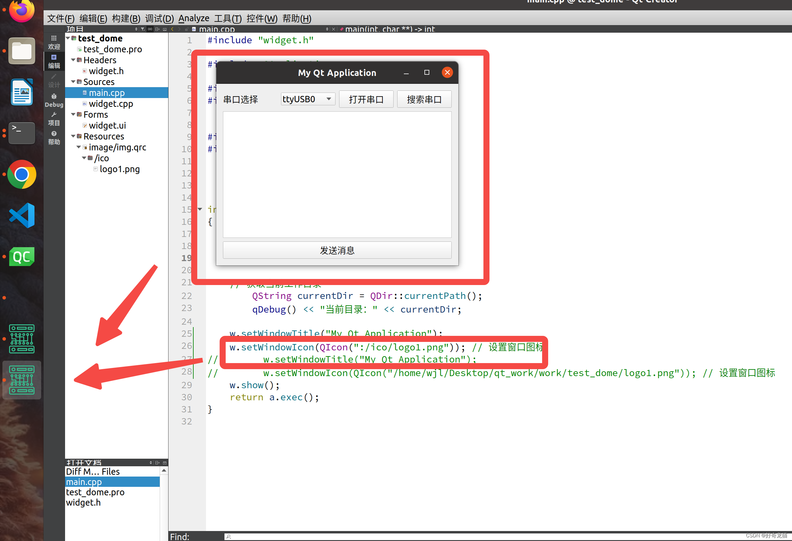Click the Find input field
Viewport: 792px width, 541px height.
tap(508, 536)
